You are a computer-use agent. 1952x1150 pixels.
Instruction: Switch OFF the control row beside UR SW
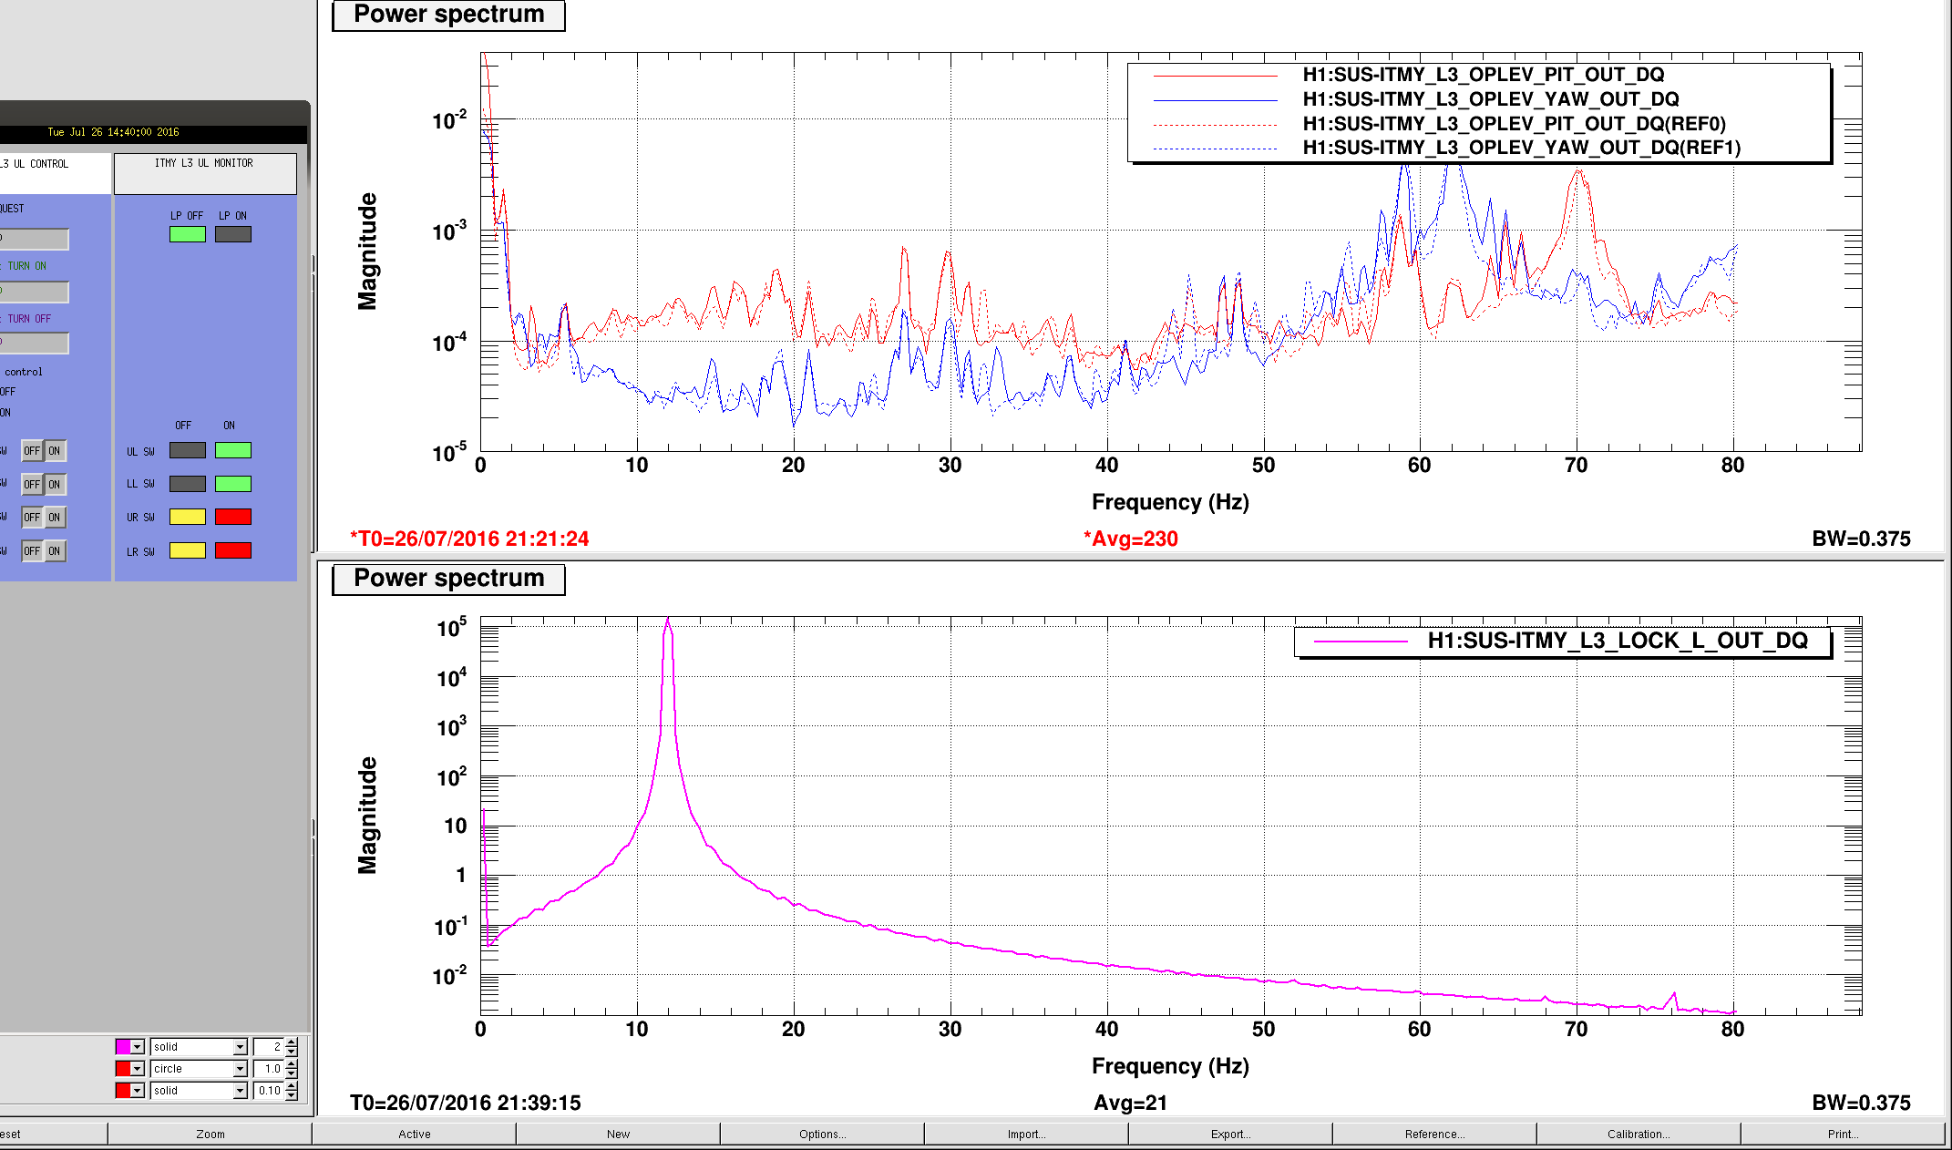(x=32, y=518)
